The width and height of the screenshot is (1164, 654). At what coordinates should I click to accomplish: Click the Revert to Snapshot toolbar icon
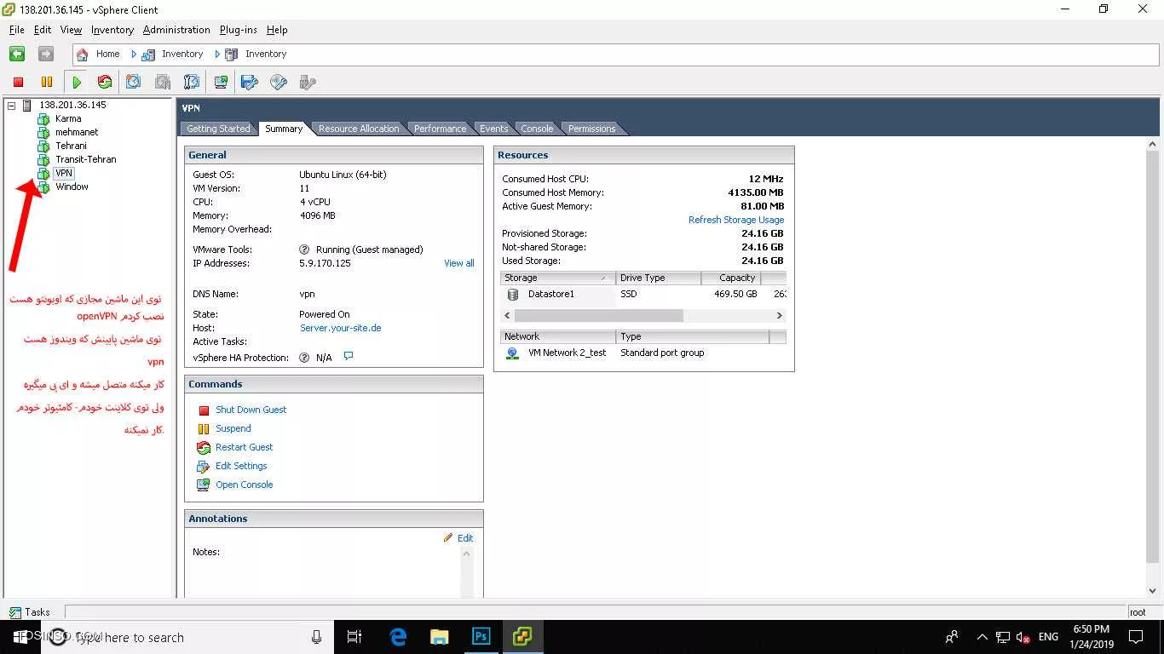pos(163,82)
